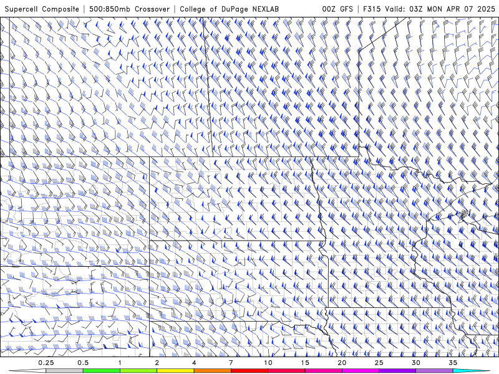Click the '03Z MON APR 07 2025' valid time
Screen dimensions: 499x374
pyautogui.click(x=452, y=9)
